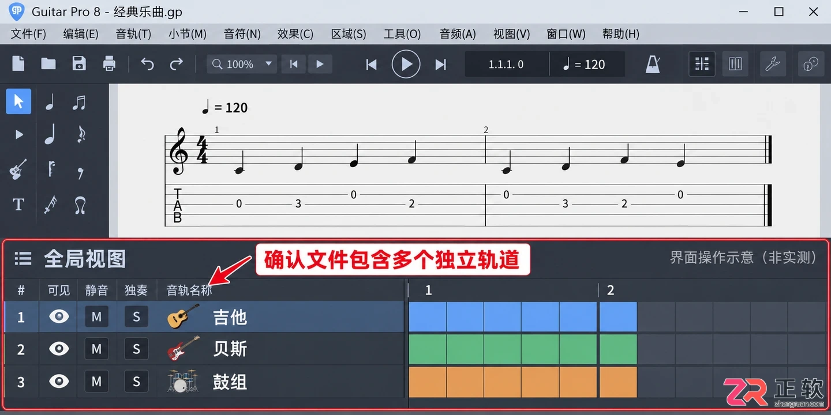This screenshot has width=831, height=415.
Task: Select the text T tool
Action: (x=18, y=205)
